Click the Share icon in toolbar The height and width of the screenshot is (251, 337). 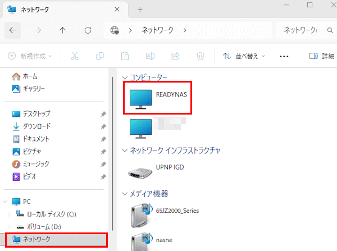pyautogui.click(x=175, y=56)
